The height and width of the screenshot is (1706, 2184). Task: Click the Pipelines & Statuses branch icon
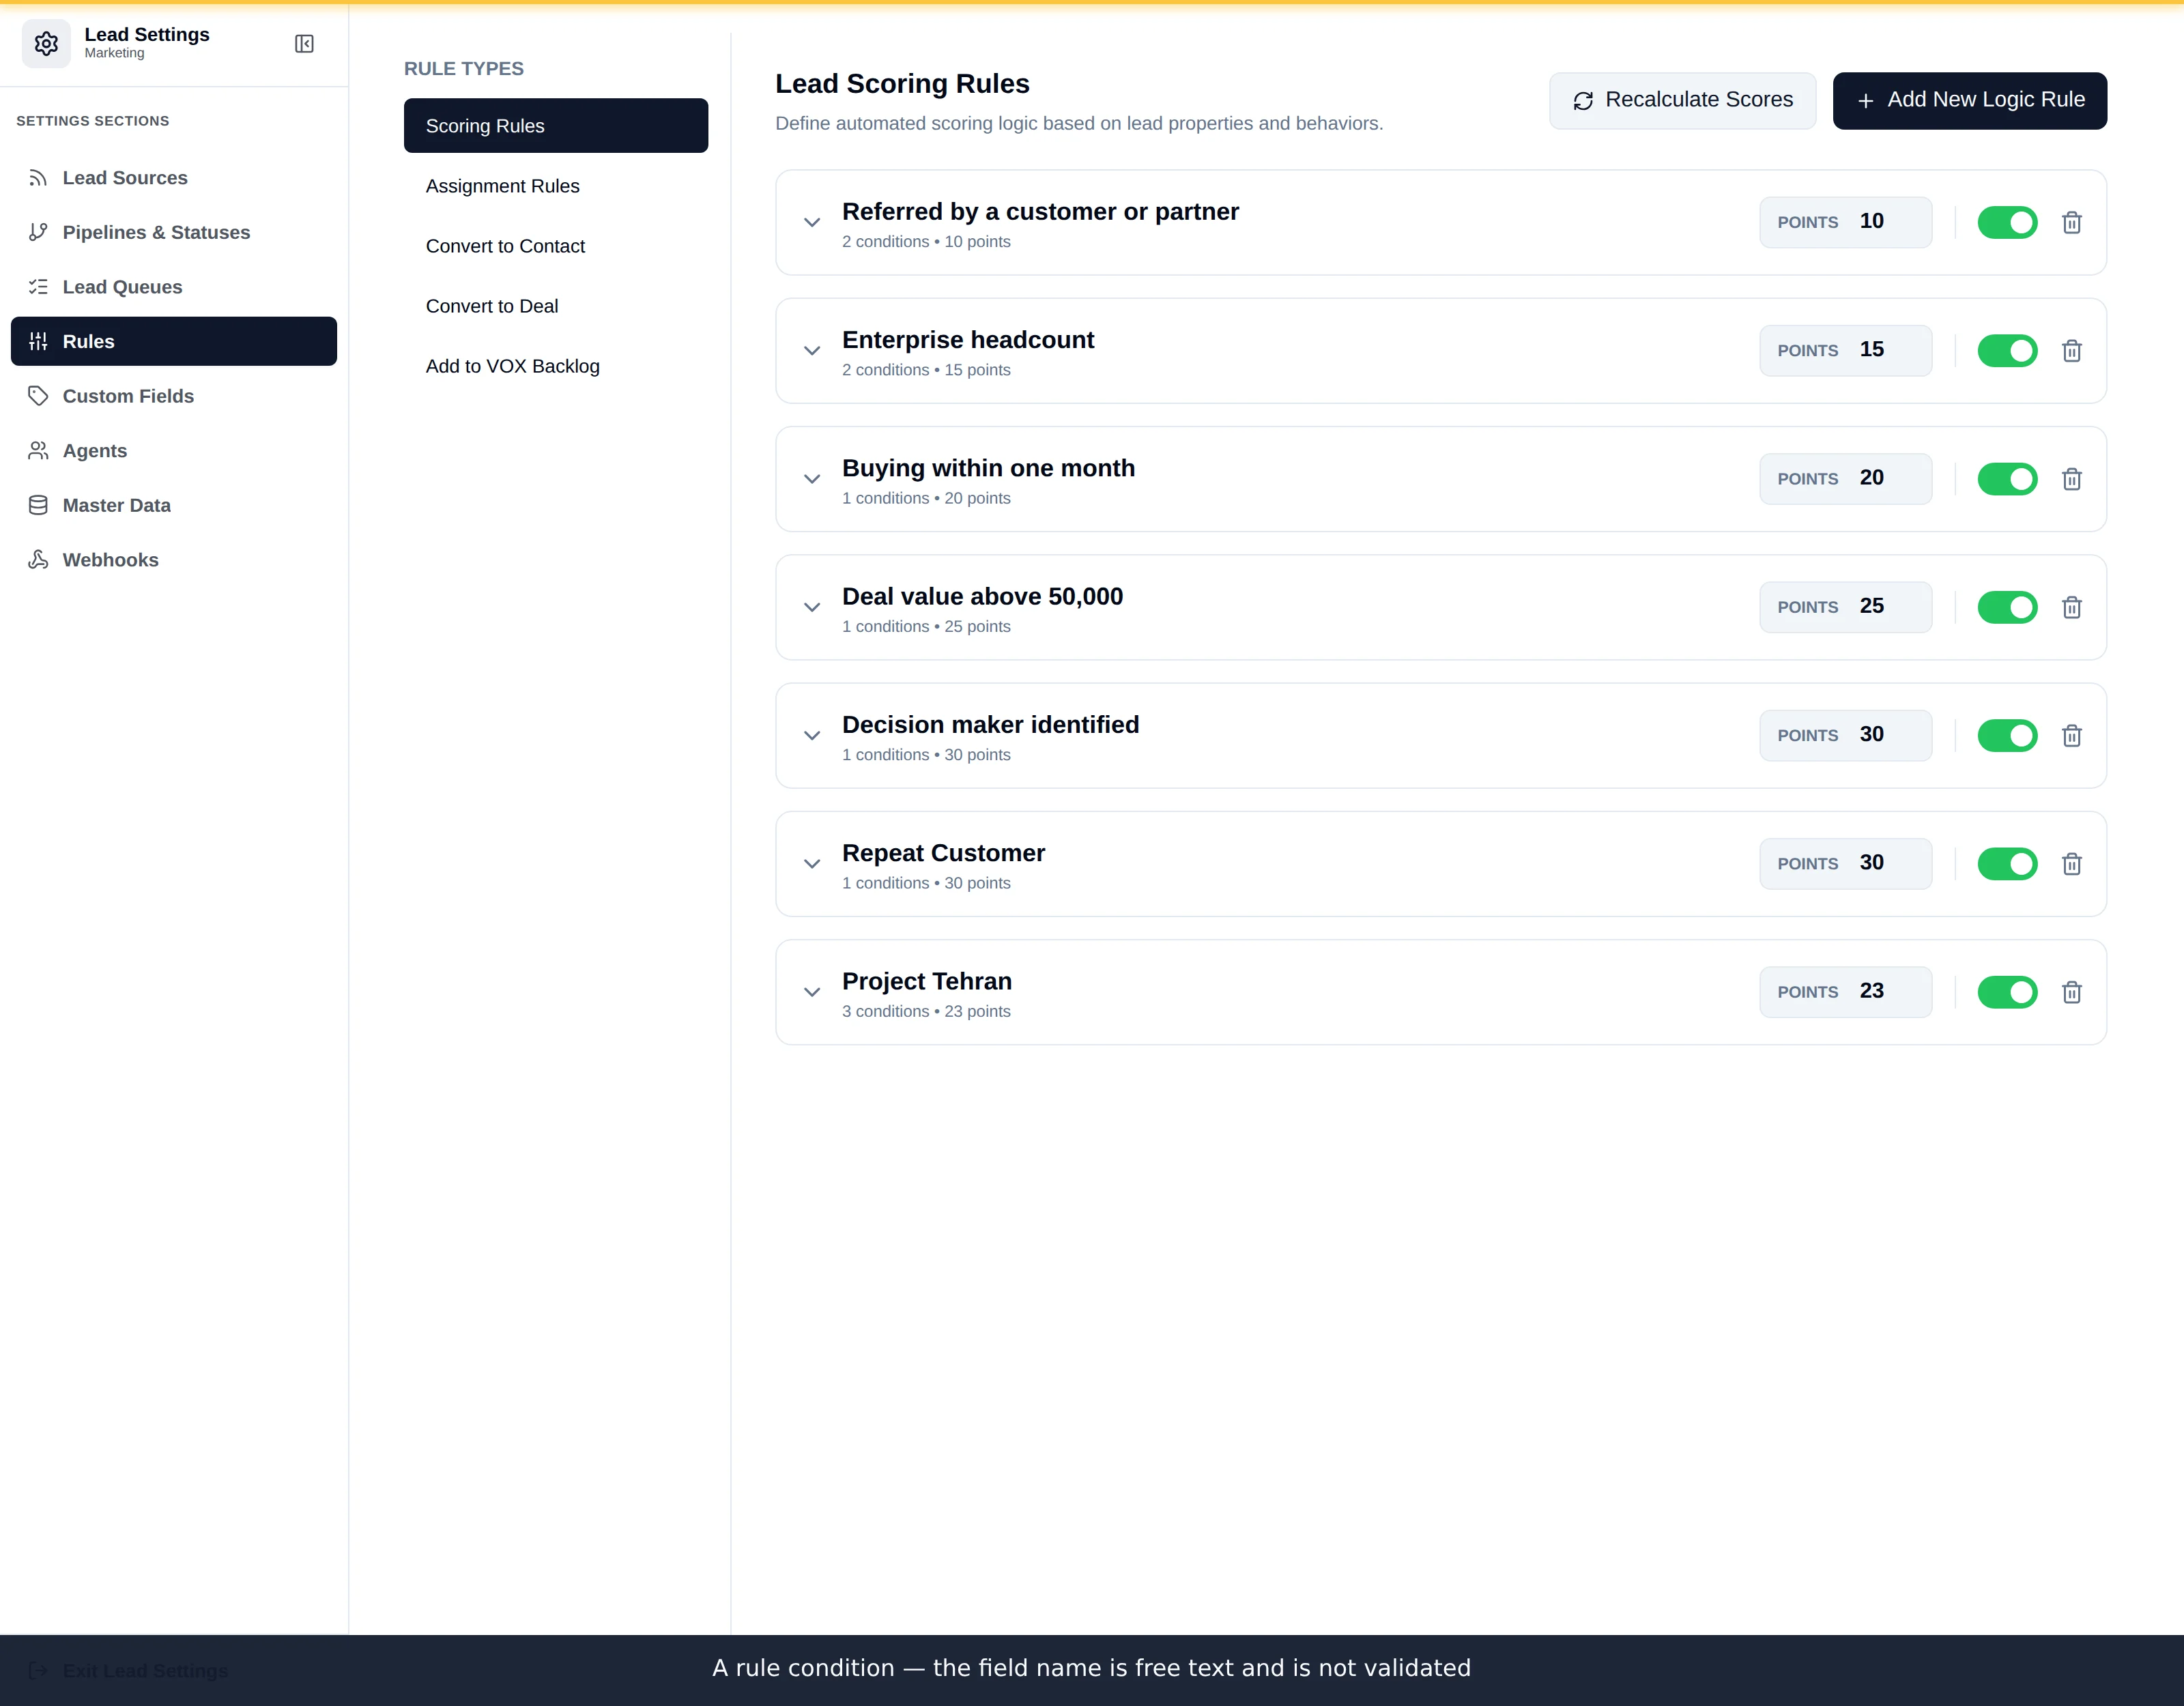(x=38, y=232)
